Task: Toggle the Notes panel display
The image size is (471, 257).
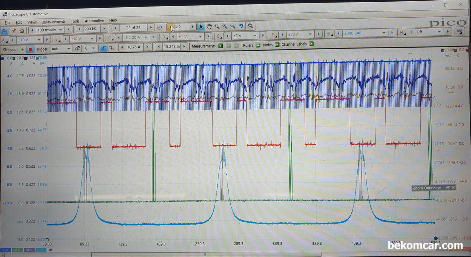Action: point(277,44)
